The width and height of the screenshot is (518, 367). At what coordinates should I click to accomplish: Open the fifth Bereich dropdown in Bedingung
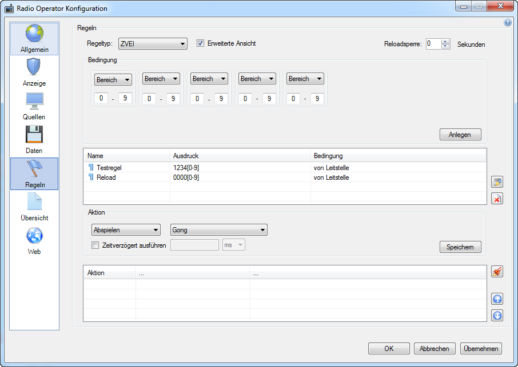tap(305, 78)
